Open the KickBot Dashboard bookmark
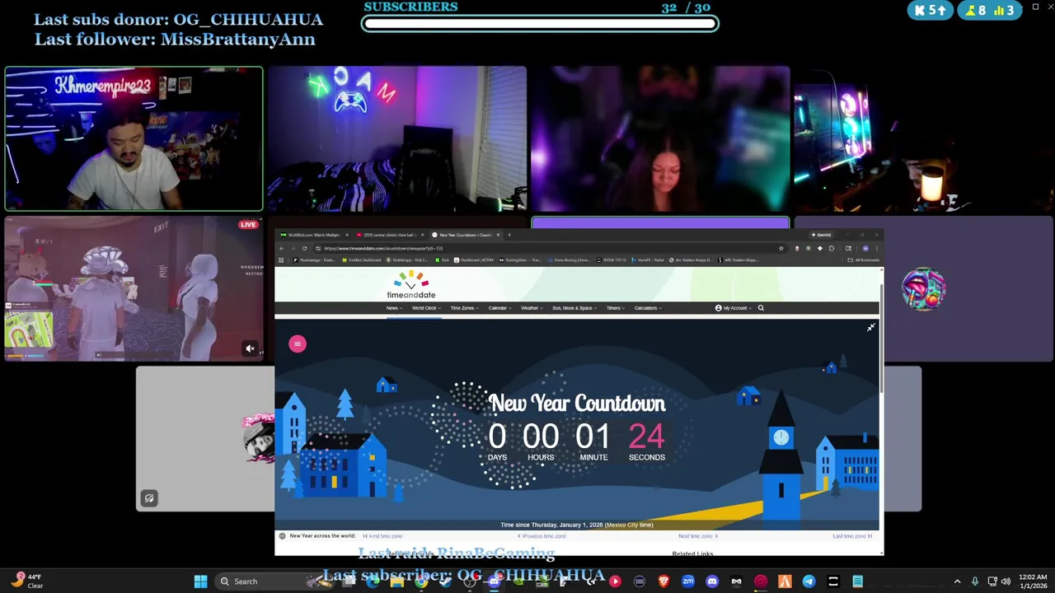This screenshot has height=593, width=1055. click(362, 260)
